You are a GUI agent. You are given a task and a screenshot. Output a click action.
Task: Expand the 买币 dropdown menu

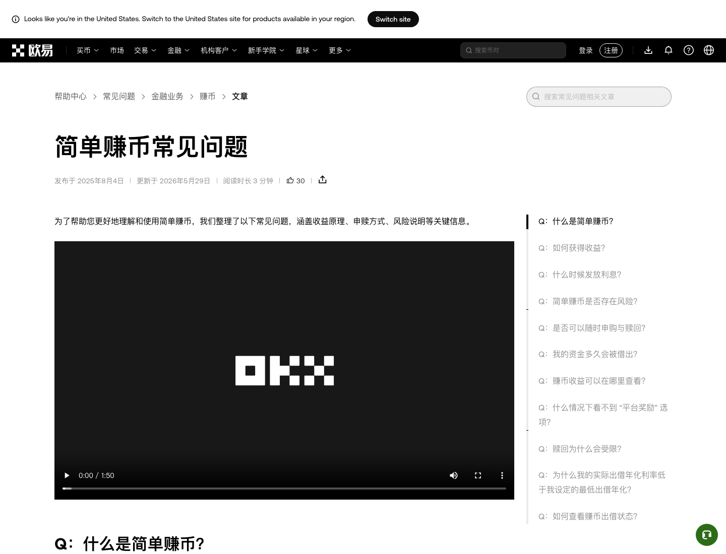[88, 50]
